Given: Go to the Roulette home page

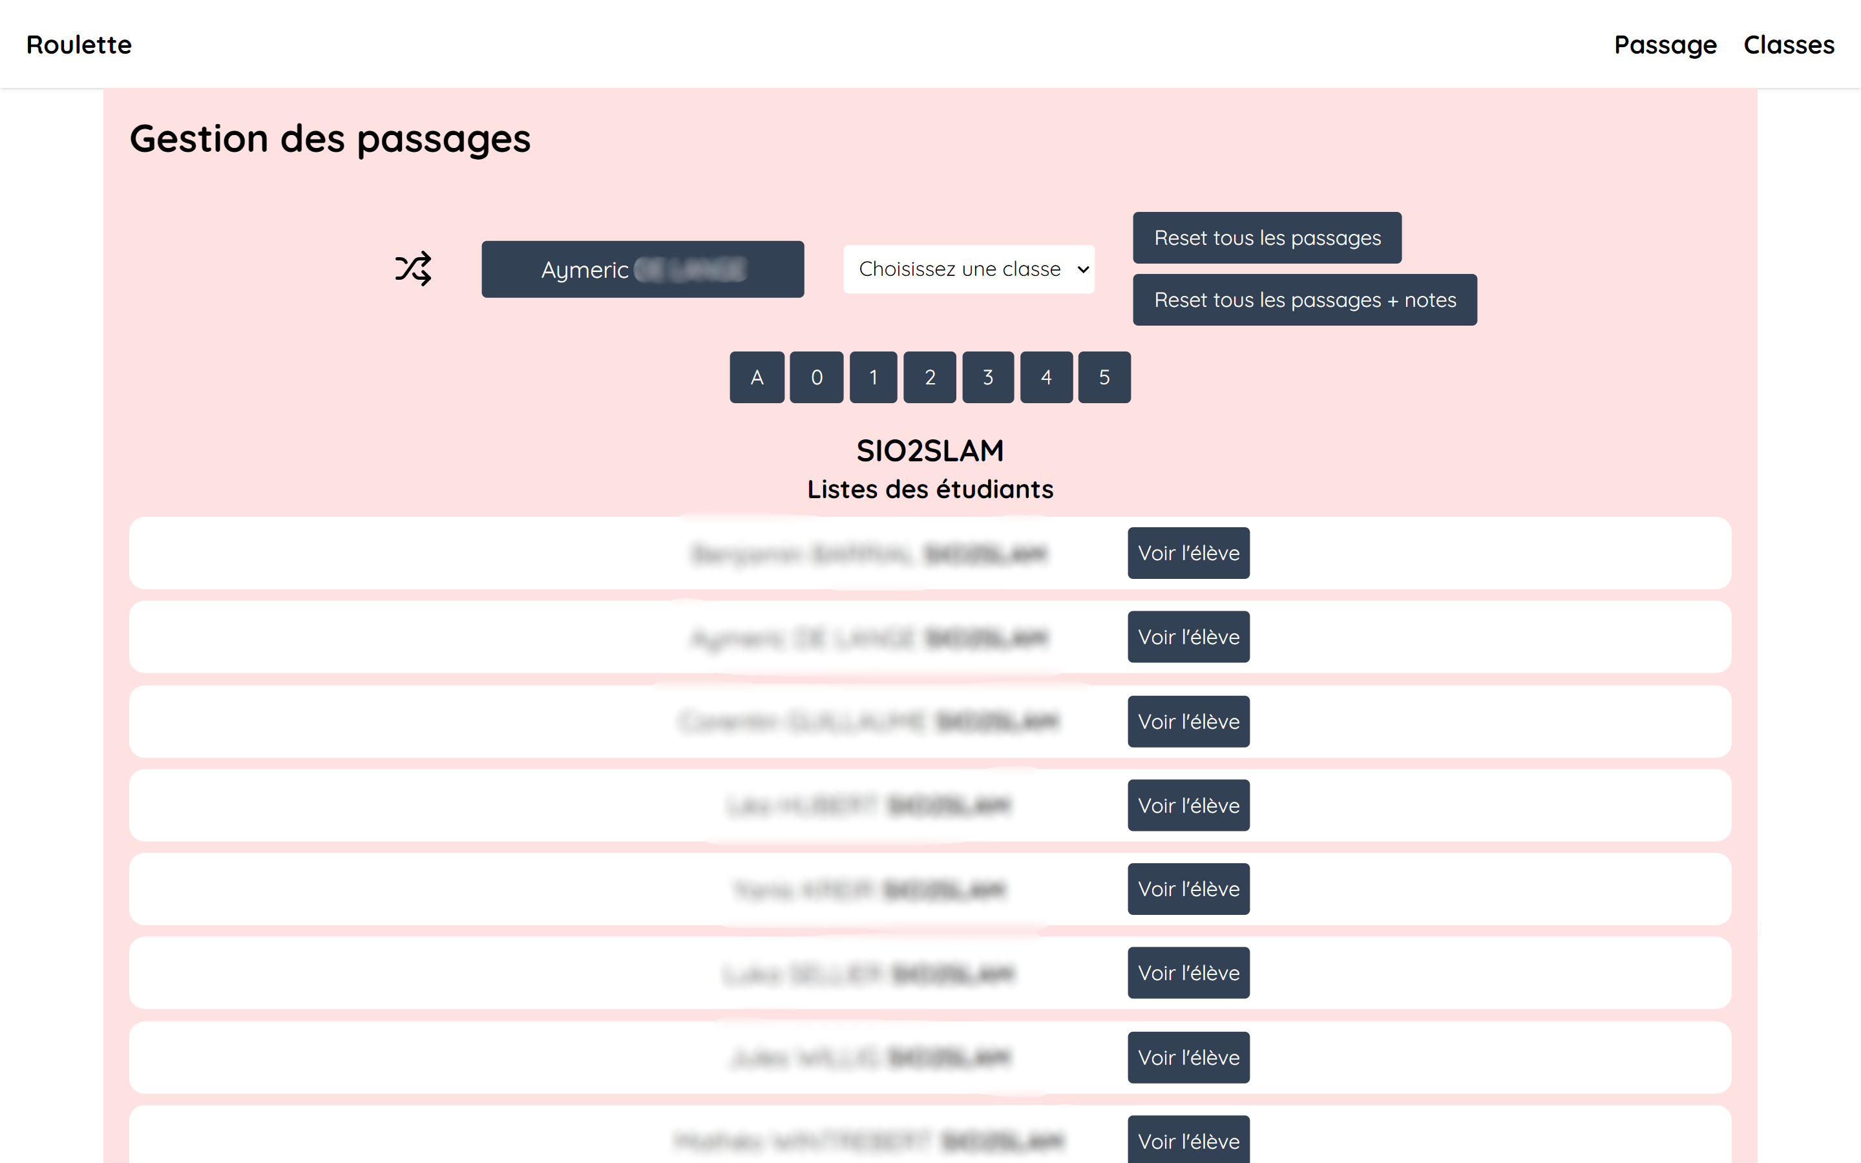Looking at the screenshot, I should [78, 44].
